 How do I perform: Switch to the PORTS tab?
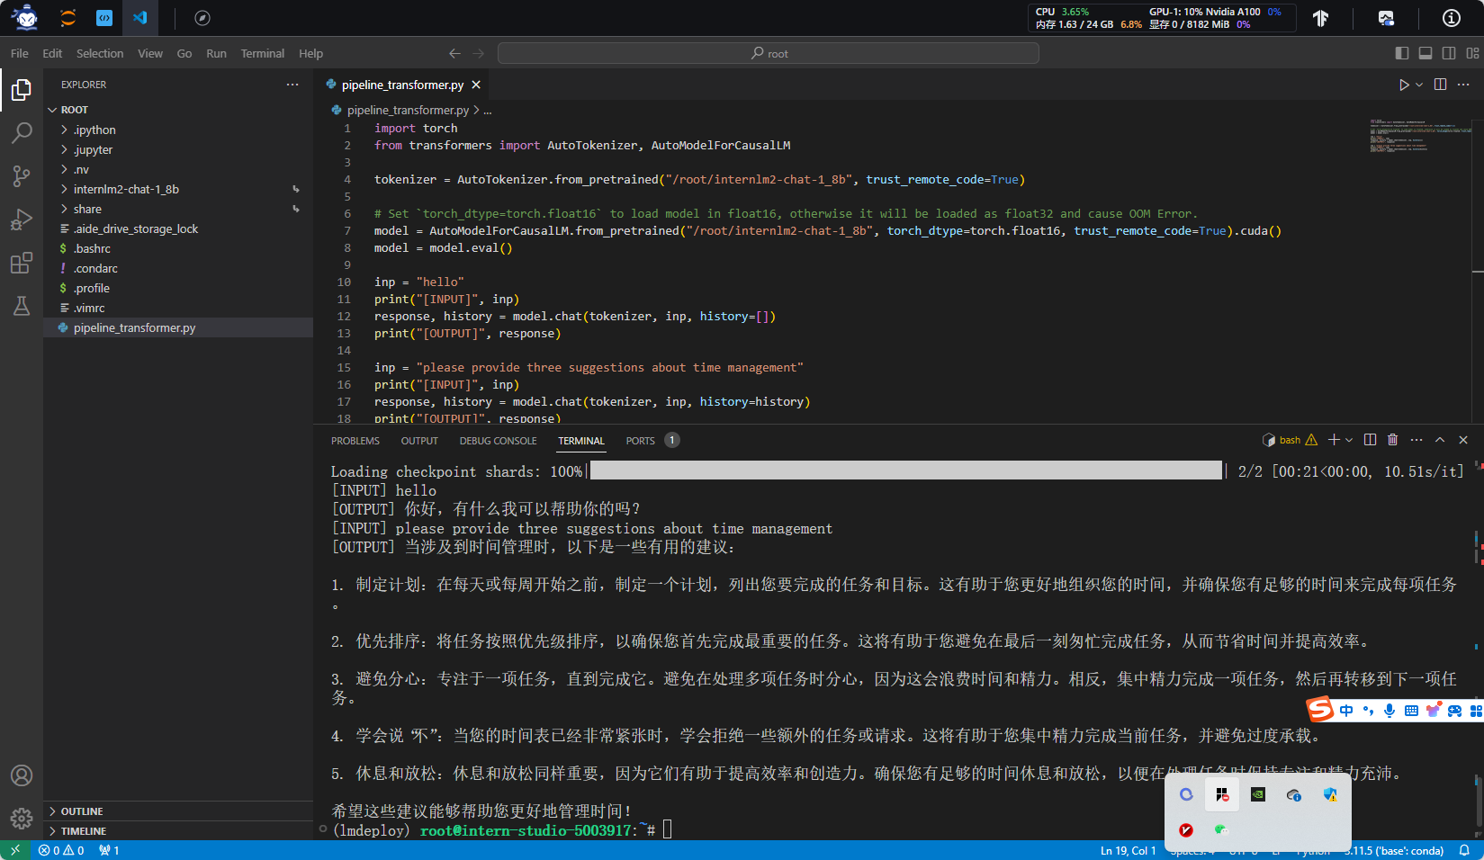[652, 441]
